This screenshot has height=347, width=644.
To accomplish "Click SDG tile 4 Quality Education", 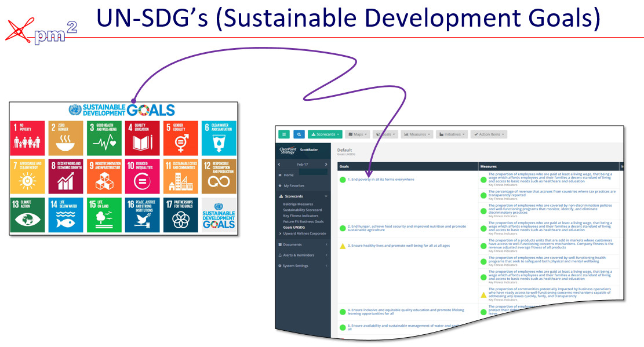I will pyautogui.click(x=142, y=138).
